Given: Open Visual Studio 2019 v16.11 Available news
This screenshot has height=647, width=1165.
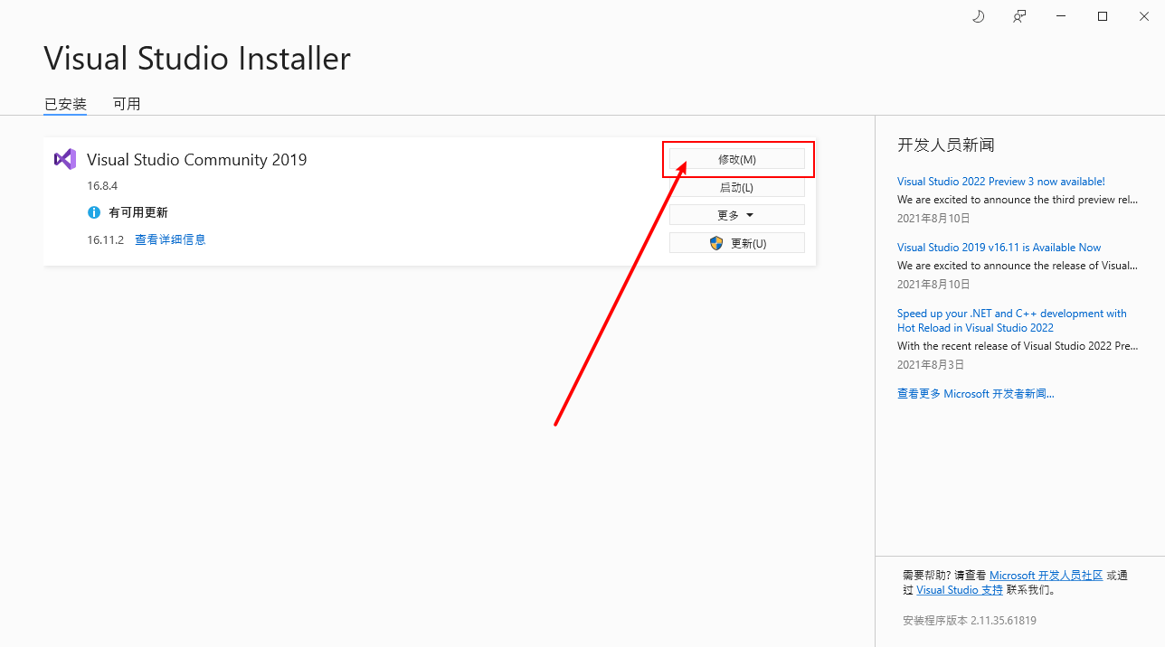Looking at the screenshot, I should tap(999, 248).
